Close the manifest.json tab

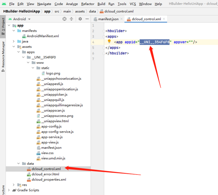pos(122,19)
